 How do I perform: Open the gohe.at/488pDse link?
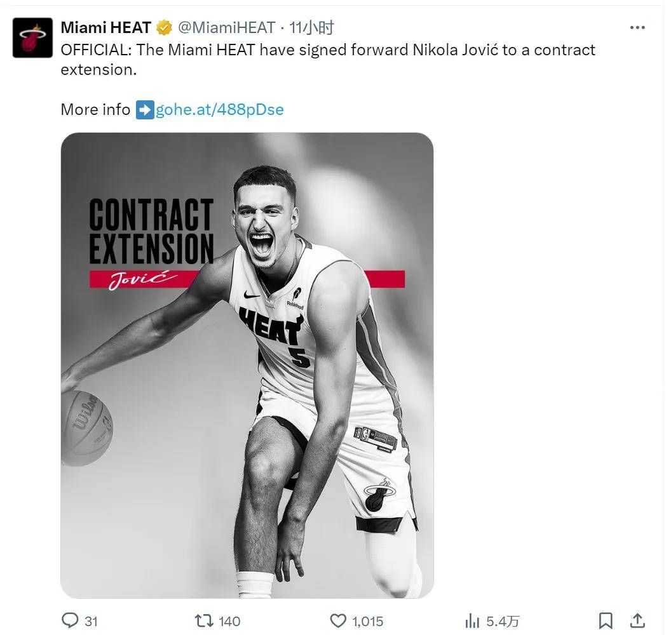point(219,109)
